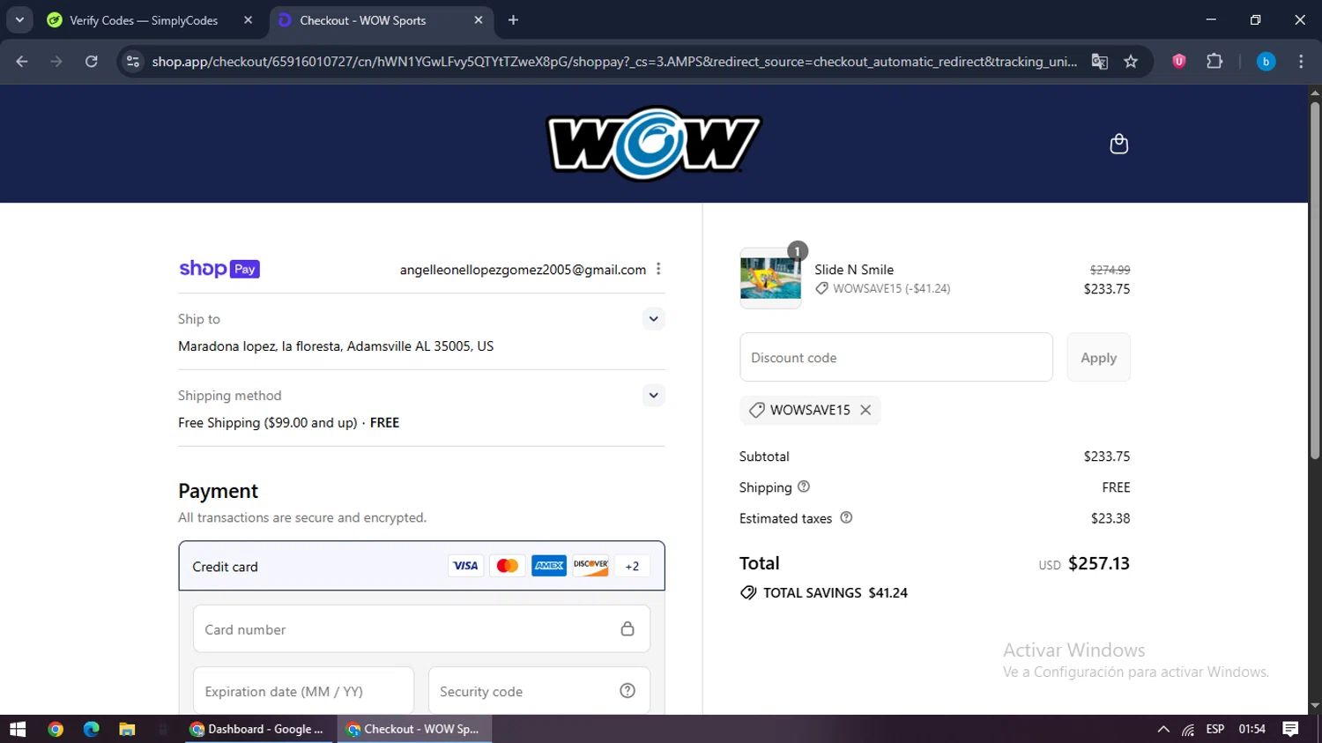Launch Chrome from the taskbar
1322x743 pixels.
(x=56, y=729)
